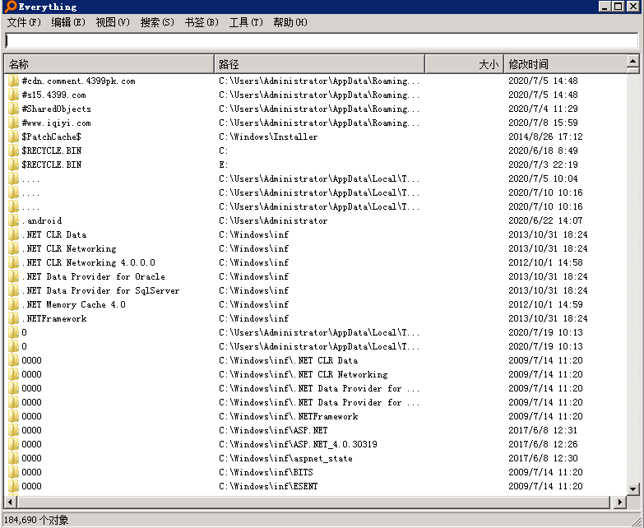Sort by the 路径 column header
This screenshot has height=528, width=644.
coord(319,64)
